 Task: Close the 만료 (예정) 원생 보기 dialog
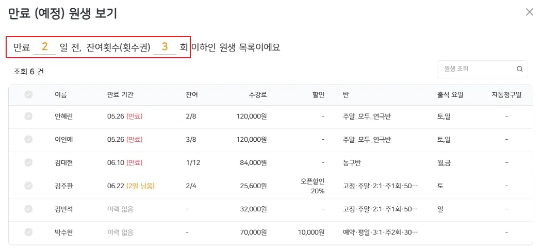click(x=529, y=12)
